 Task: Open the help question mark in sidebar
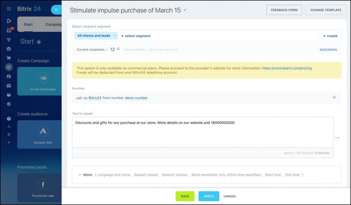tap(9, 119)
